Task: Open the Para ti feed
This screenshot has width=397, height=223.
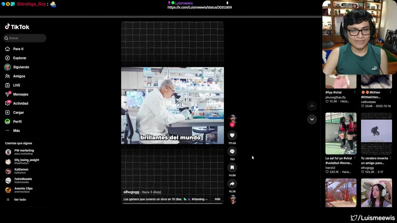Action: (x=18, y=49)
